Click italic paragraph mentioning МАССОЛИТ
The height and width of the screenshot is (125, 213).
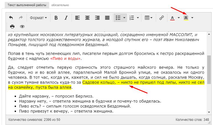click(103, 40)
